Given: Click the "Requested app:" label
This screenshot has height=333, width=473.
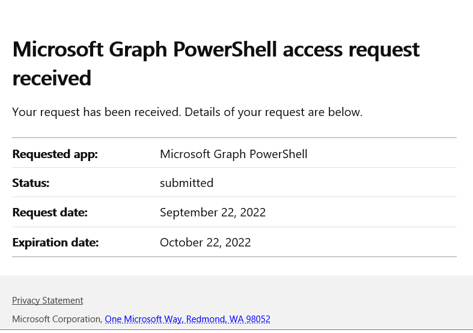Looking at the screenshot, I should (55, 154).
